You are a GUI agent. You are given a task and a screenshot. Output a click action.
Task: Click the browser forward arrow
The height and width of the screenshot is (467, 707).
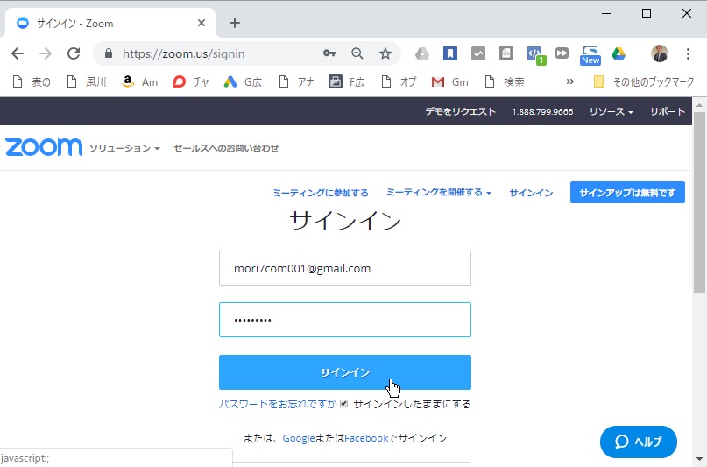pyautogui.click(x=46, y=53)
